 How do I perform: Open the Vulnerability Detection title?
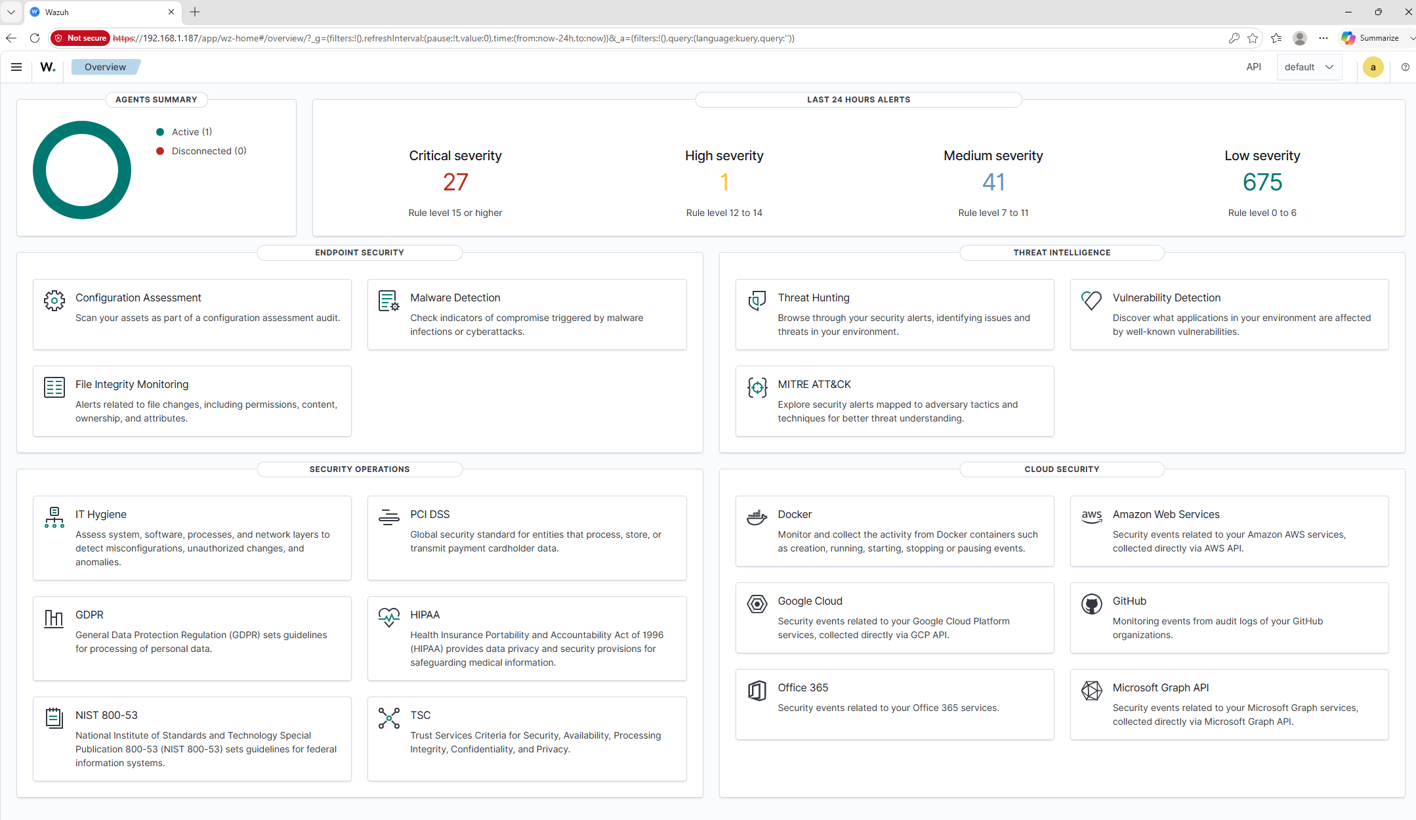pos(1167,297)
